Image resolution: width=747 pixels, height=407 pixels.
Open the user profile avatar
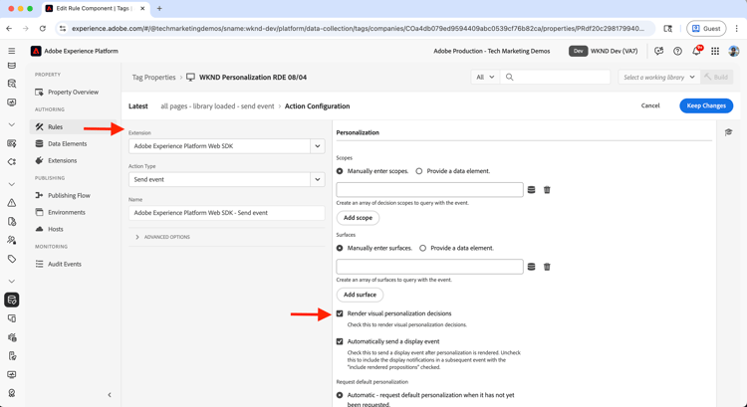point(734,51)
